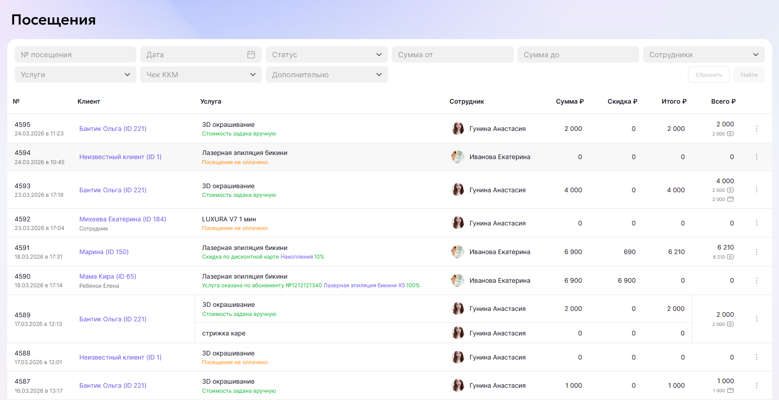Open client Мама Кира (ID 65) link

pyautogui.click(x=108, y=276)
